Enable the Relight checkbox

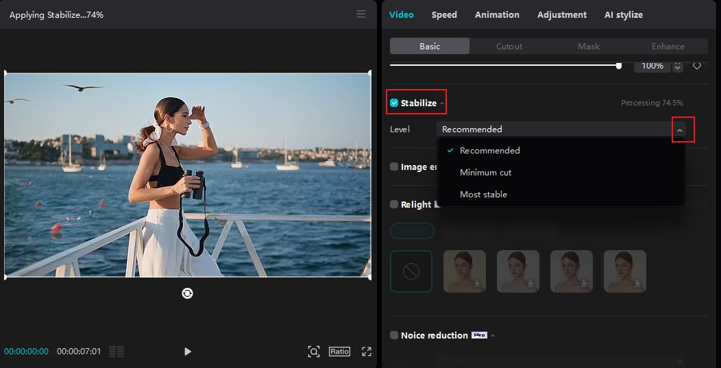pos(394,204)
